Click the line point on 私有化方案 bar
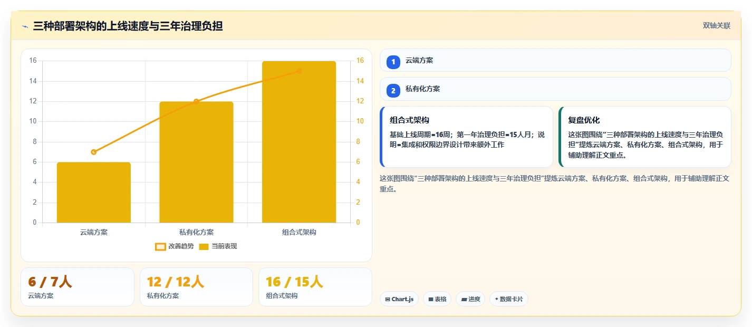 (196, 101)
